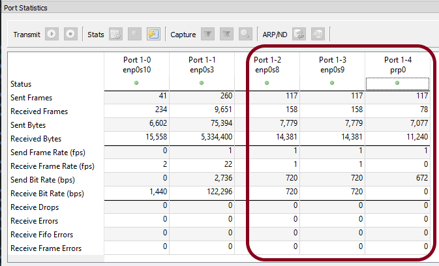Select the Port 1-2 enp0s8 column header
439x266 pixels.
267,65
